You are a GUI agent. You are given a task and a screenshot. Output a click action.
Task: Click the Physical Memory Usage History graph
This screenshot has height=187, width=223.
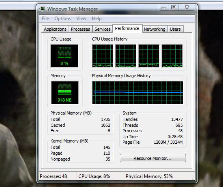138,93
